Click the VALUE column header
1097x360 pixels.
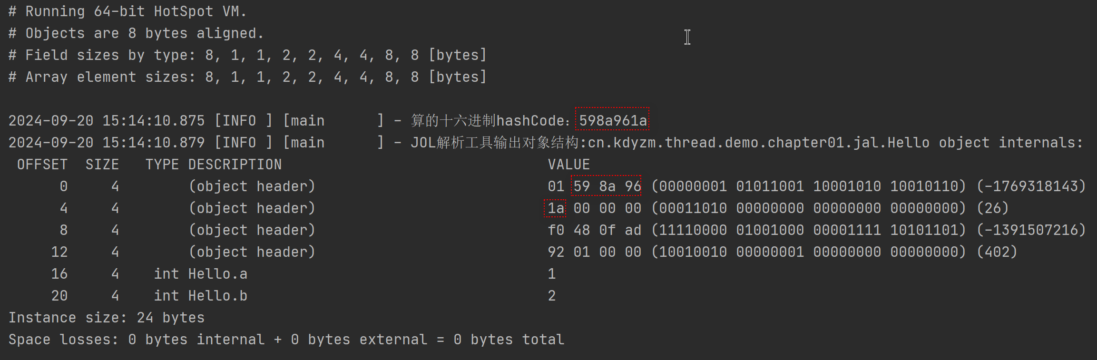568,165
